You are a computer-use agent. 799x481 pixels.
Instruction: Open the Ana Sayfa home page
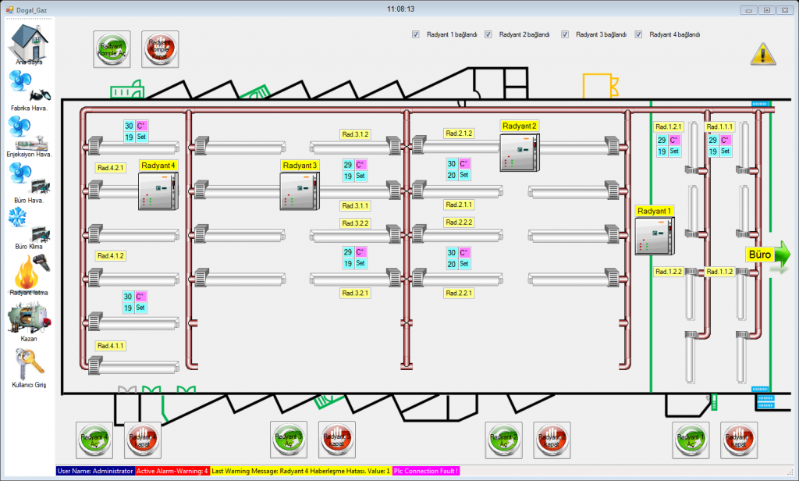[x=28, y=43]
